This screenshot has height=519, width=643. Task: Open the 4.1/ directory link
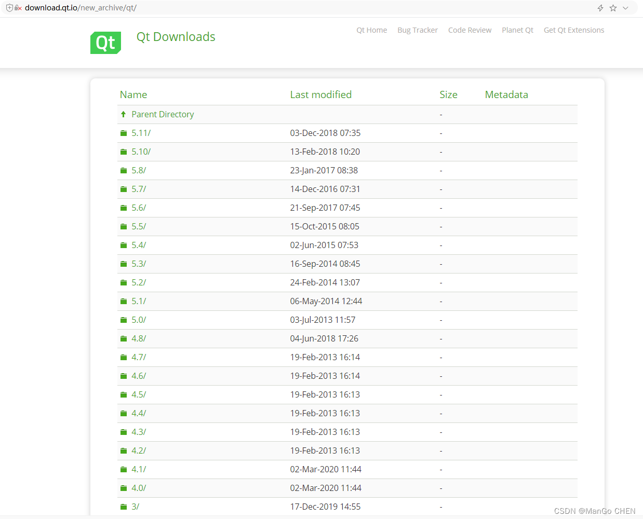point(139,470)
